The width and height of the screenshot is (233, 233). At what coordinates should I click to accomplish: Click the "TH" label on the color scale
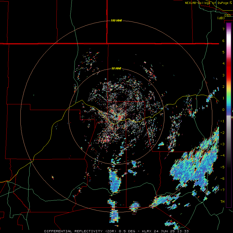pyautogui.click(x=222, y=202)
